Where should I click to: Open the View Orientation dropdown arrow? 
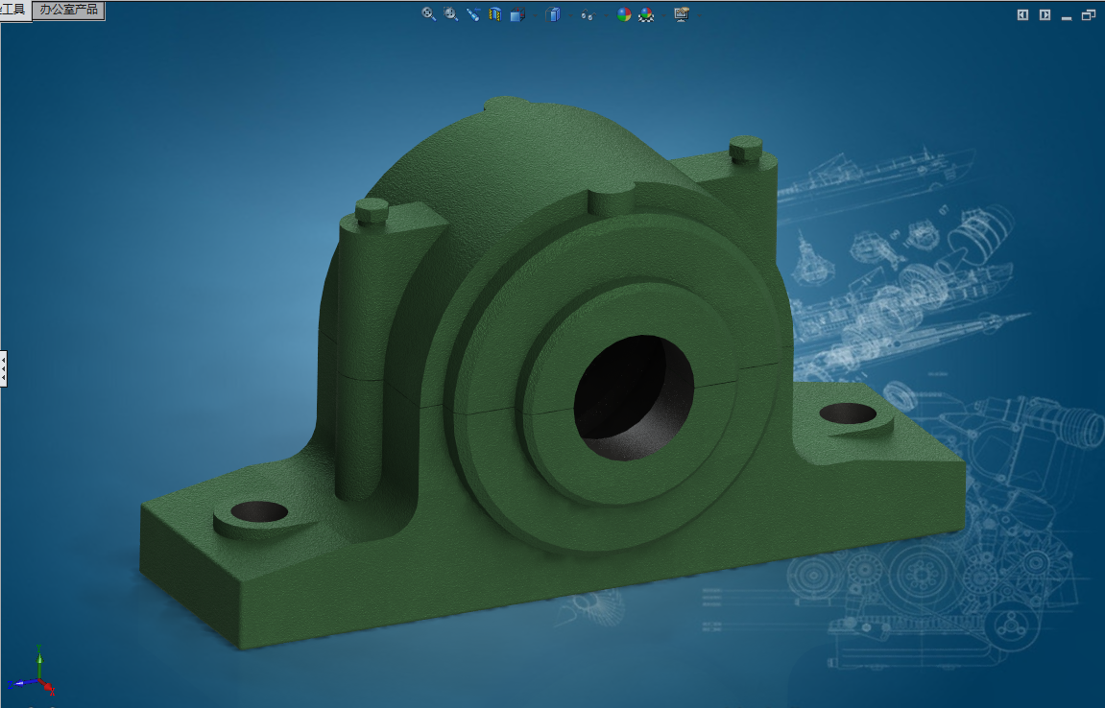(535, 15)
